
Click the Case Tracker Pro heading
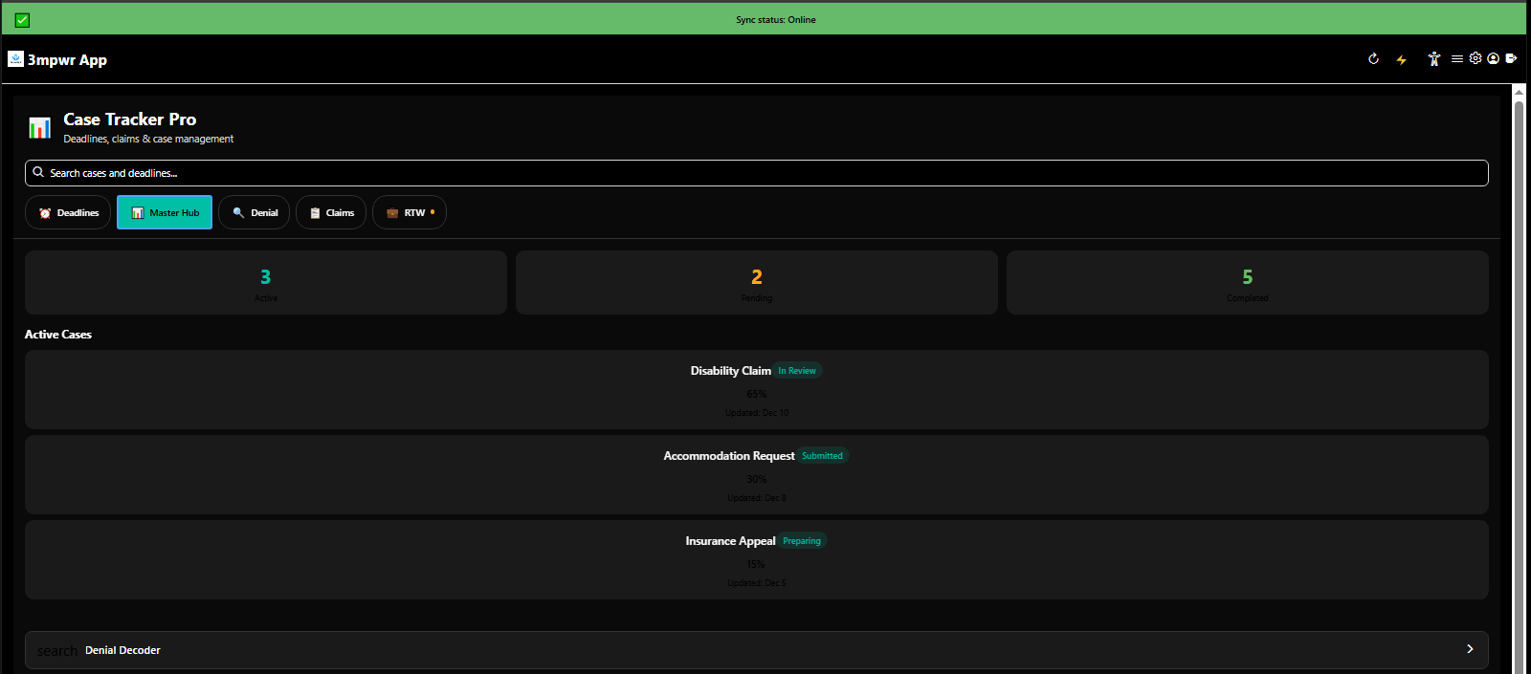coord(130,120)
